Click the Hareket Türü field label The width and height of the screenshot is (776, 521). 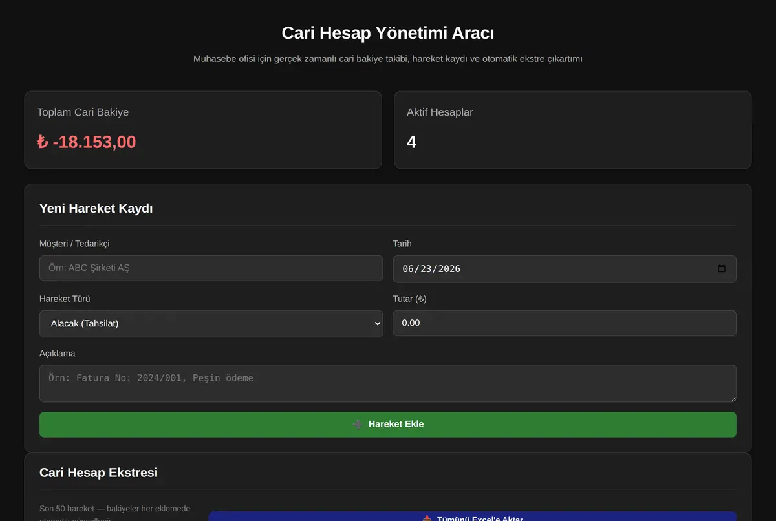coord(65,299)
